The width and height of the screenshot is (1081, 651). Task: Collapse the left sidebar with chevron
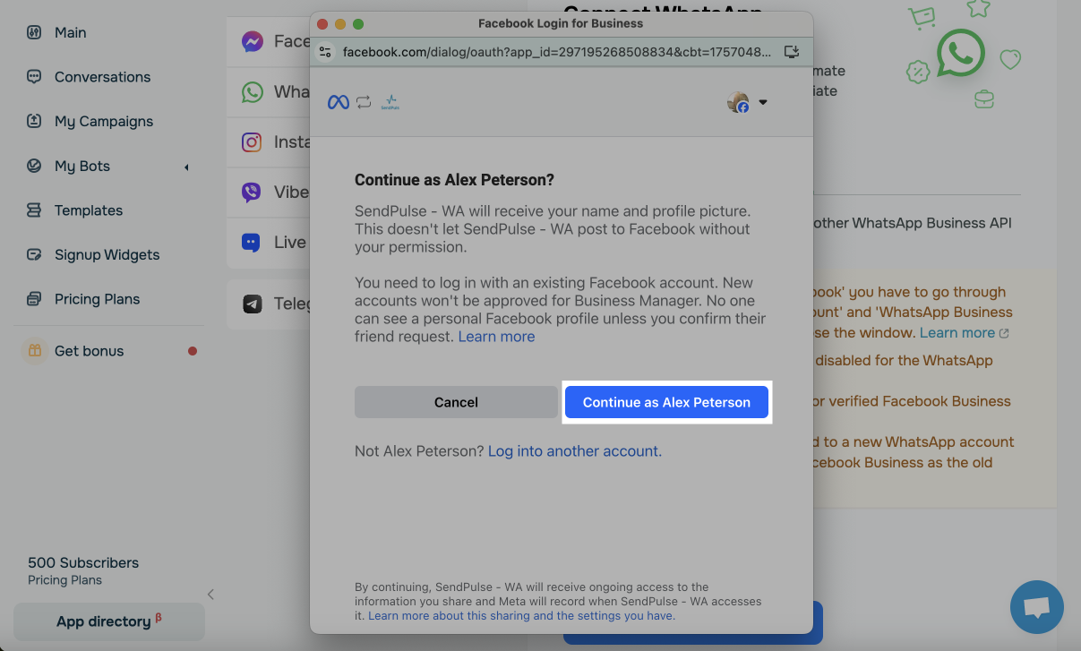click(210, 594)
